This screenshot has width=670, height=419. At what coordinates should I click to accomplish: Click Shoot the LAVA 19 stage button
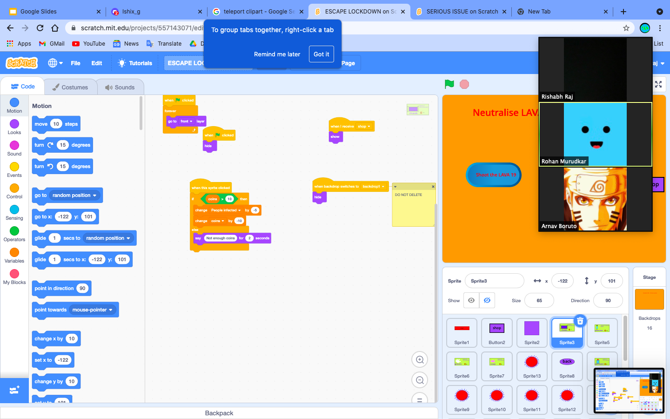coord(494,175)
